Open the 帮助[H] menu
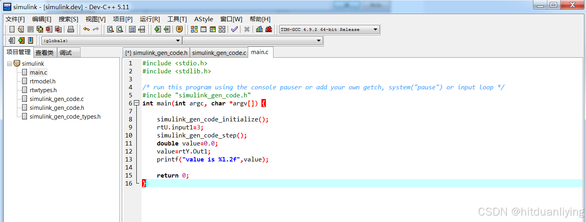This screenshot has height=222, width=586. (x=260, y=19)
